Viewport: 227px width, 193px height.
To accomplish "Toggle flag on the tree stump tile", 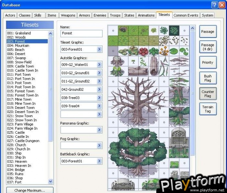I will (x=118, y=61).
